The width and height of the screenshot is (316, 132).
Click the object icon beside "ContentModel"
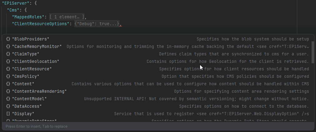coord(8,99)
